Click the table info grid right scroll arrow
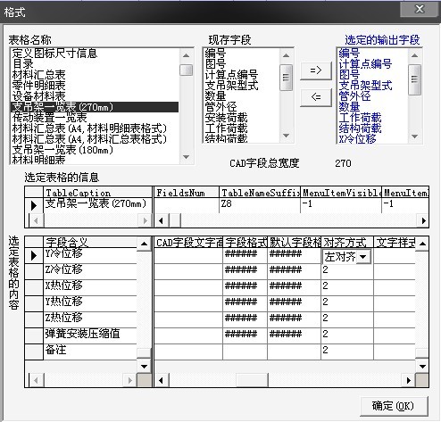This screenshot has width=441, height=422. (x=424, y=220)
